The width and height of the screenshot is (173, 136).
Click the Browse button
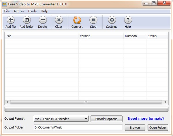[135, 128]
